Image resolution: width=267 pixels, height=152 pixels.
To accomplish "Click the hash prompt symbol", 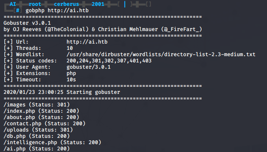I will coord(18,11).
